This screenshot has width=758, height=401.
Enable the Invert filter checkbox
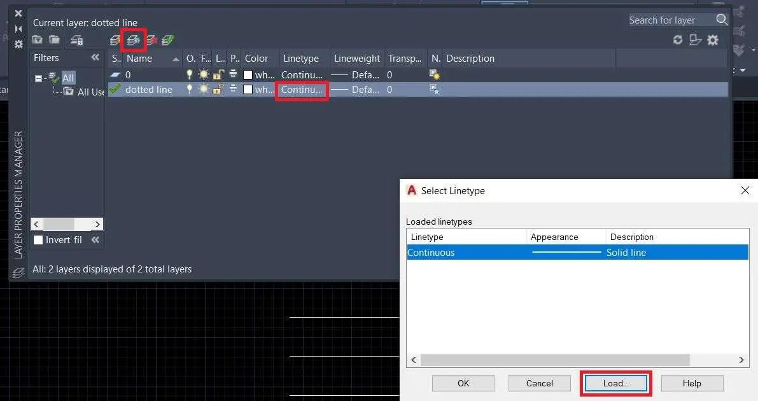pyautogui.click(x=39, y=239)
